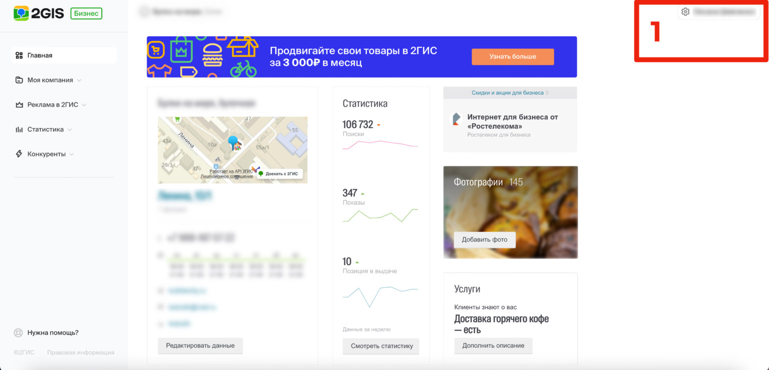Open Скидки и акции для бизнеса link

tap(508, 93)
